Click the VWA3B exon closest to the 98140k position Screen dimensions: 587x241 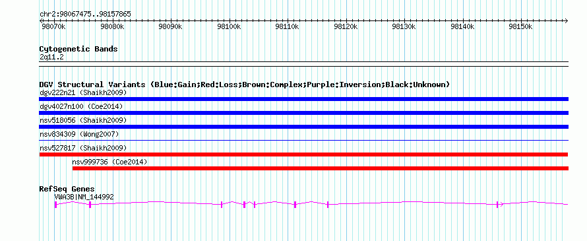click(497, 204)
